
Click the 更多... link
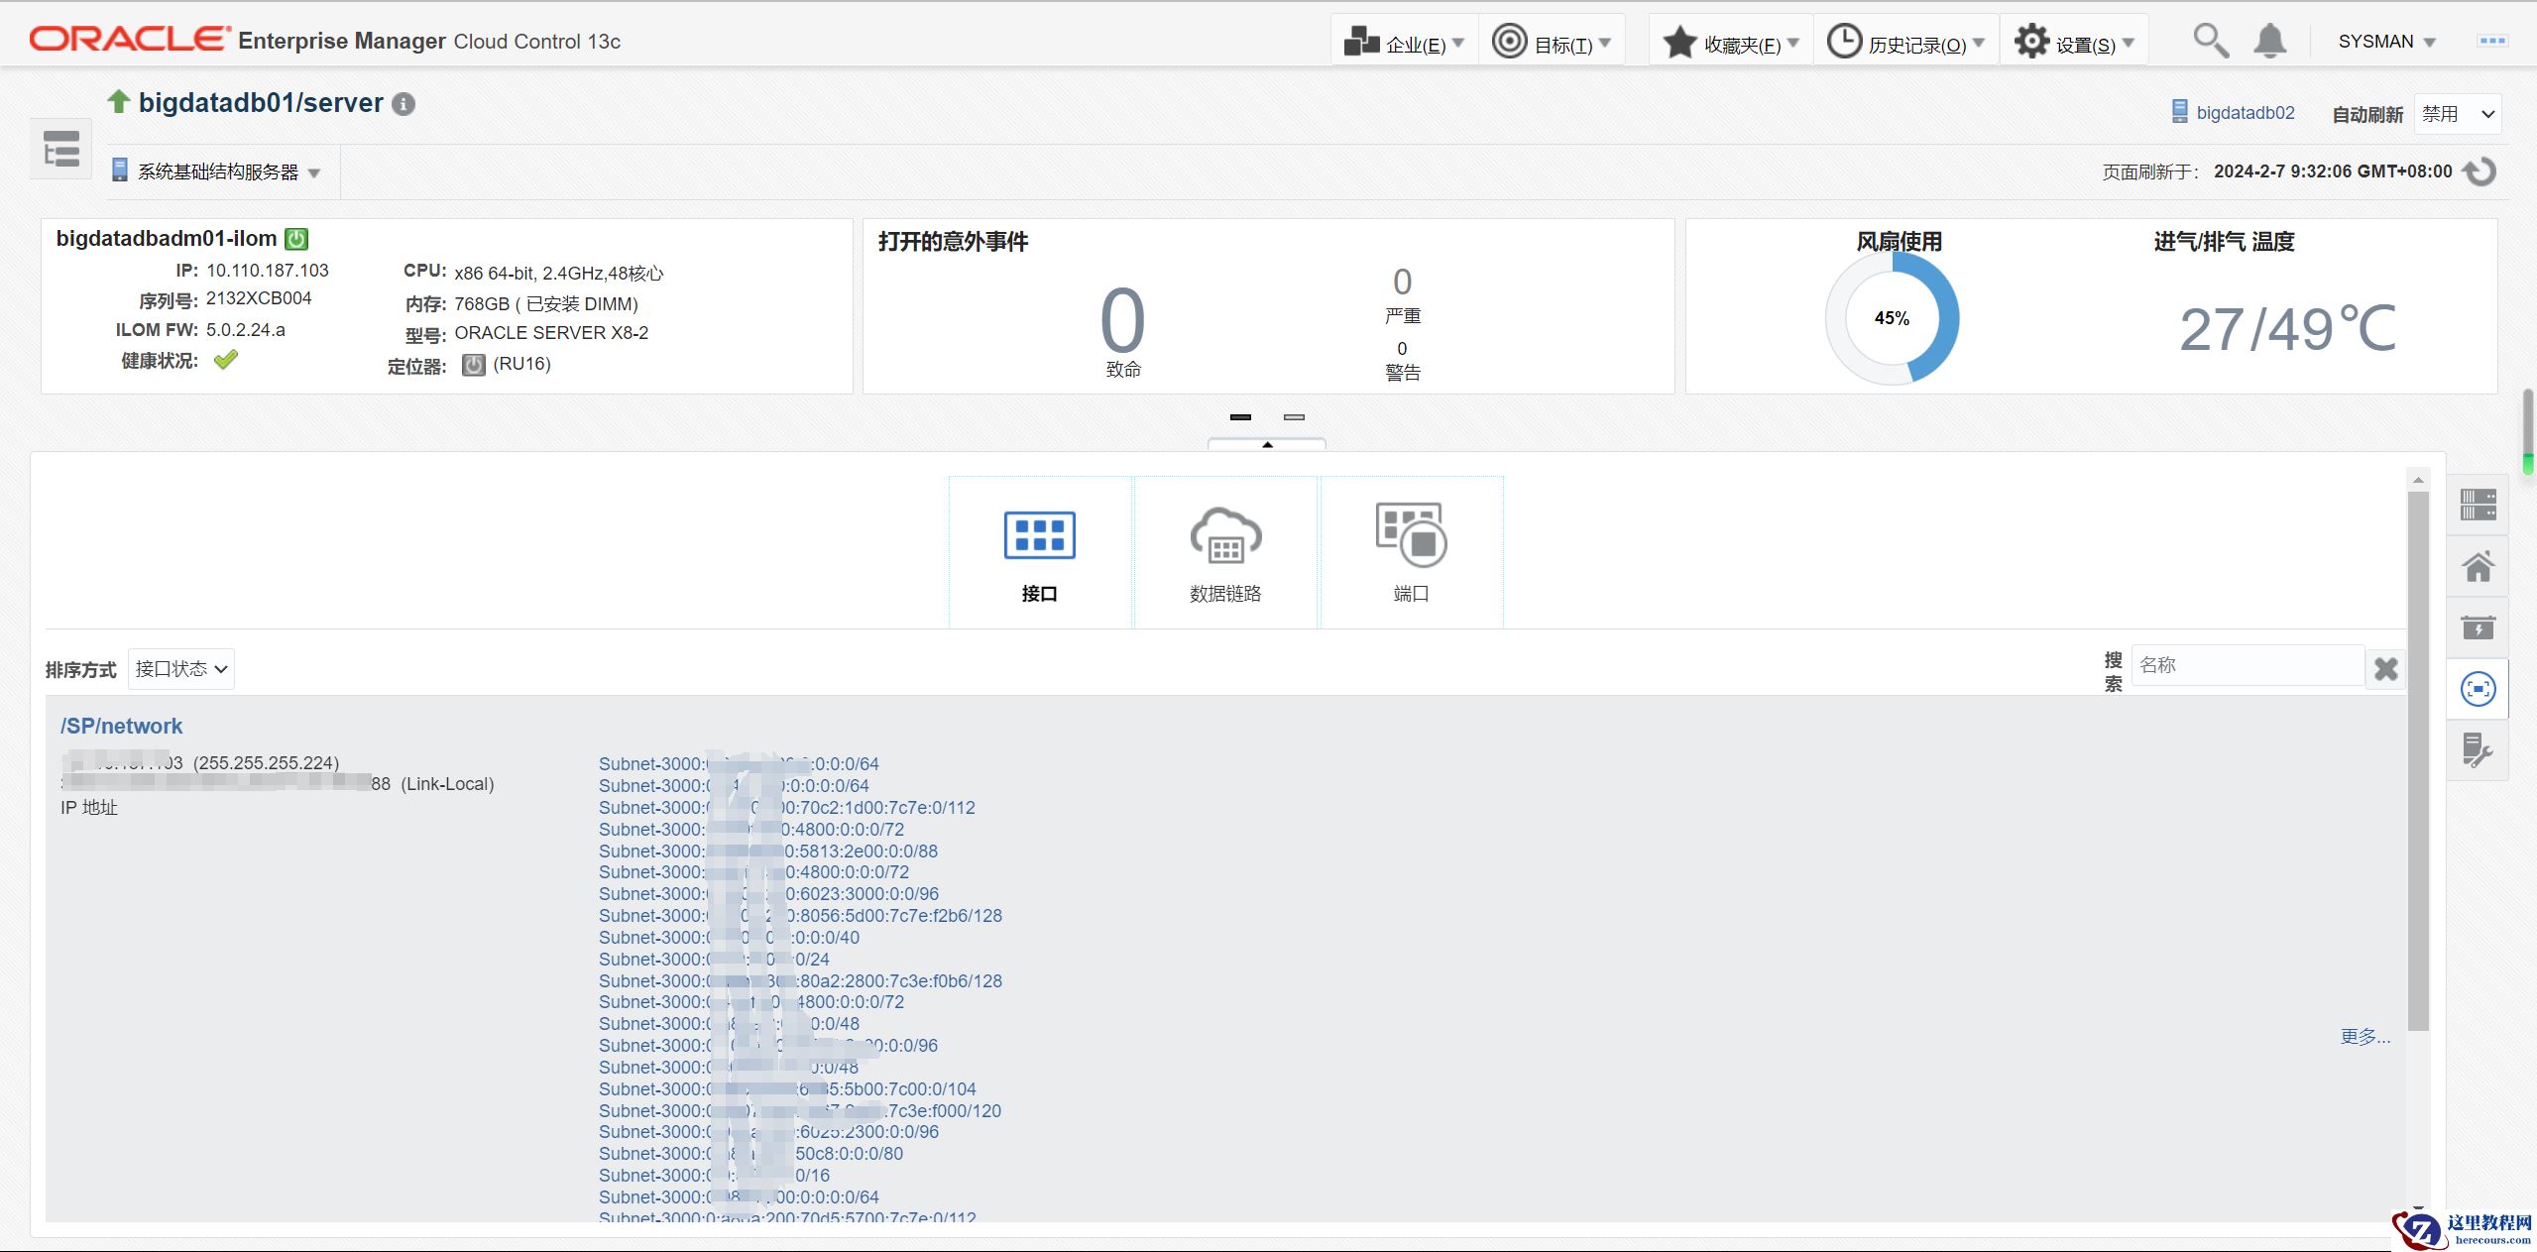2364,1037
